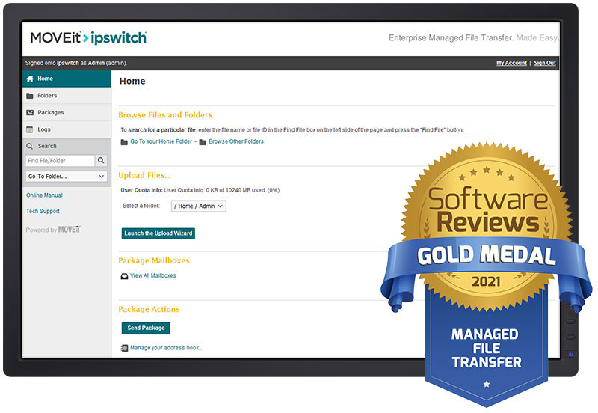The height and width of the screenshot is (413, 598).
Task: Open the Go To Folder dropdown
Action: [67, 177]
